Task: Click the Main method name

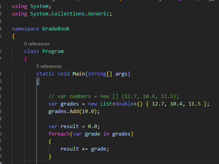Action: click(79, 74)
